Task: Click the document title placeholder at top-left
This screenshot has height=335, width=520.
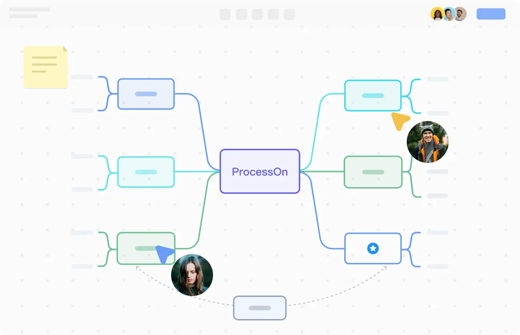Action: [29, 10]
